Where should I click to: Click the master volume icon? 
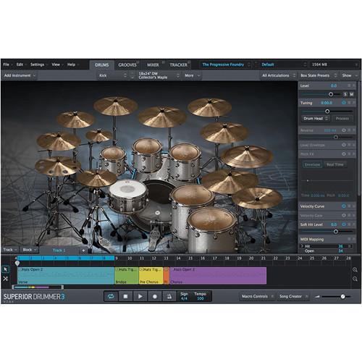coord(317,297)
